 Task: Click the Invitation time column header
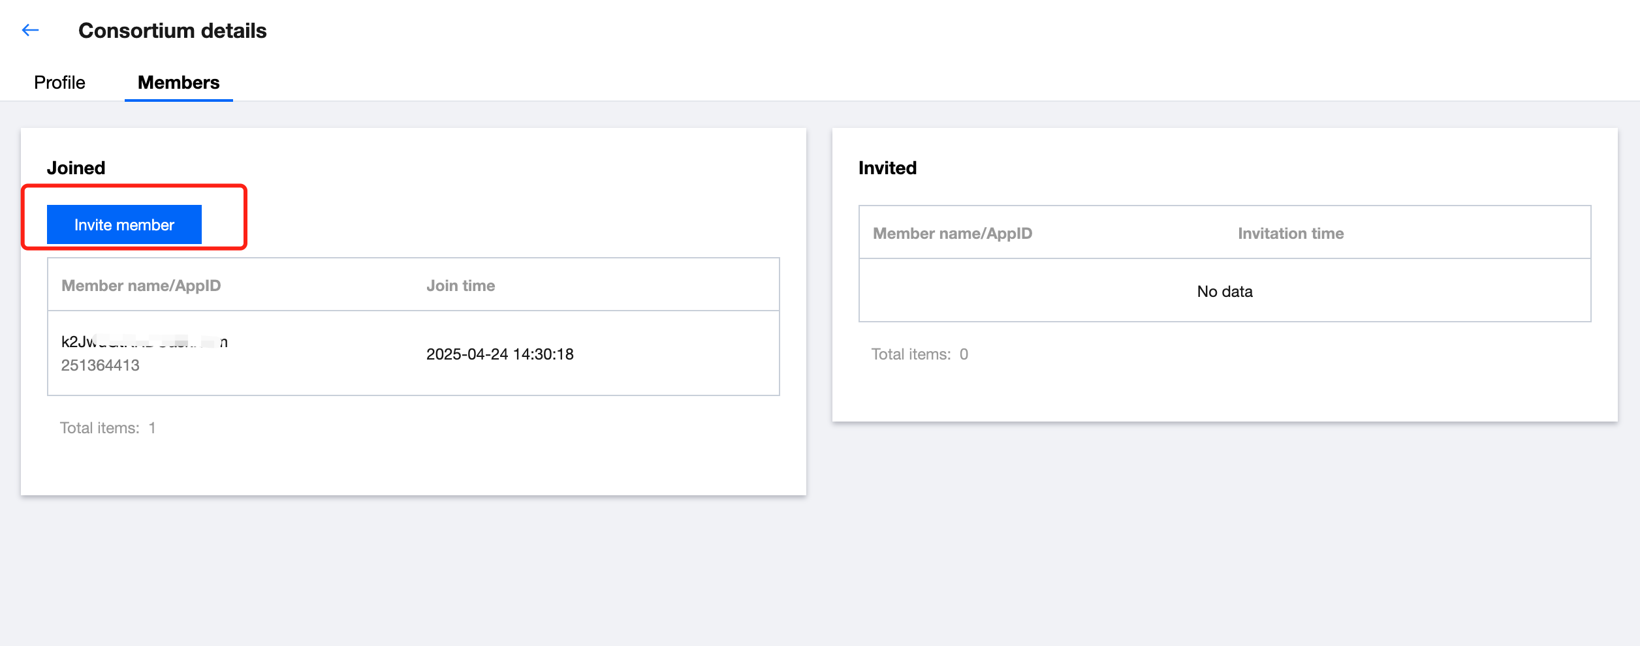pos(1290,234)
